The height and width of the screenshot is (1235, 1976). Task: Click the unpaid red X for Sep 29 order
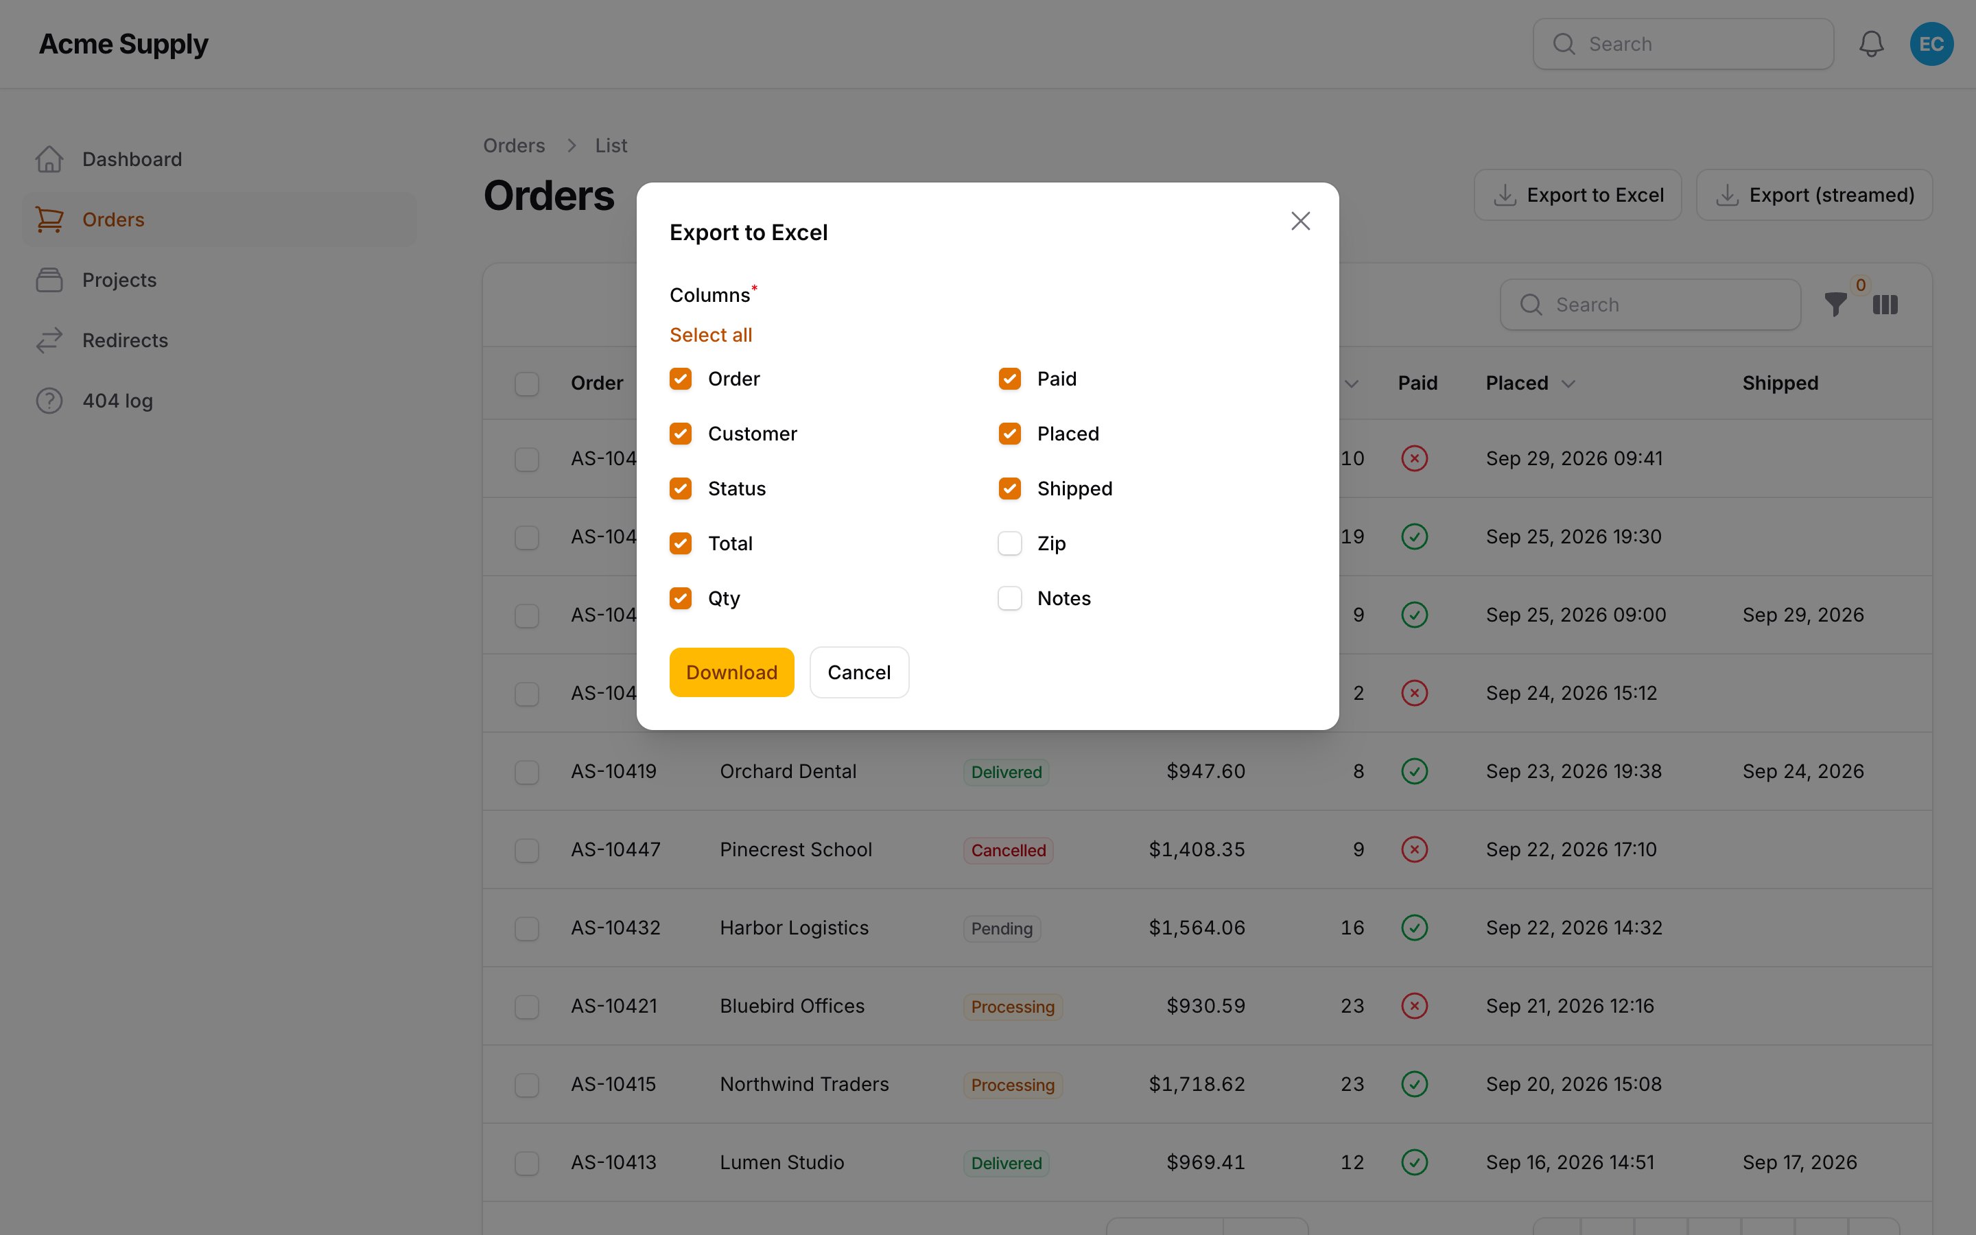[x=1414, y=458]
